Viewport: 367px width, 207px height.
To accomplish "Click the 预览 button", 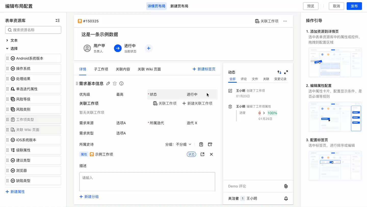I will [x=311, y=6].
